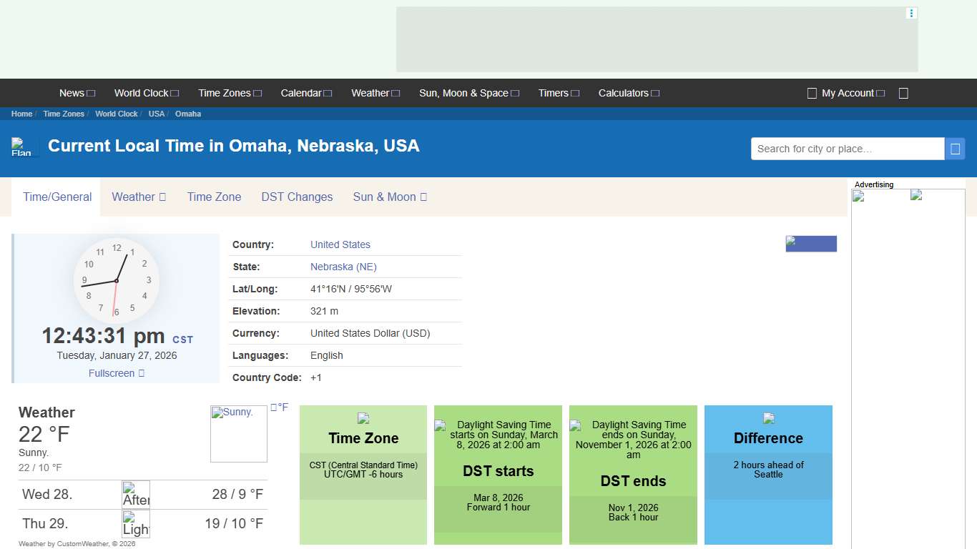Open the Fullscreen clock view
Viewport: 977px width, 549px height.
tap(116, 372)
